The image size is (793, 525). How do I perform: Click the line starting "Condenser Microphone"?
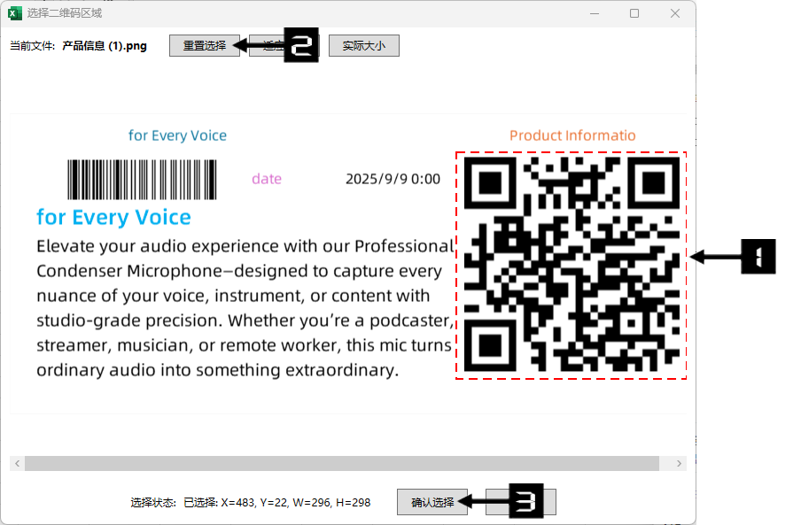[x=239, y=271]
